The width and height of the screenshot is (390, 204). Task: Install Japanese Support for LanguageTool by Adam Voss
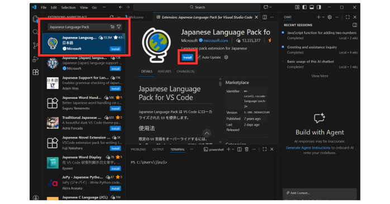[116, 88]
